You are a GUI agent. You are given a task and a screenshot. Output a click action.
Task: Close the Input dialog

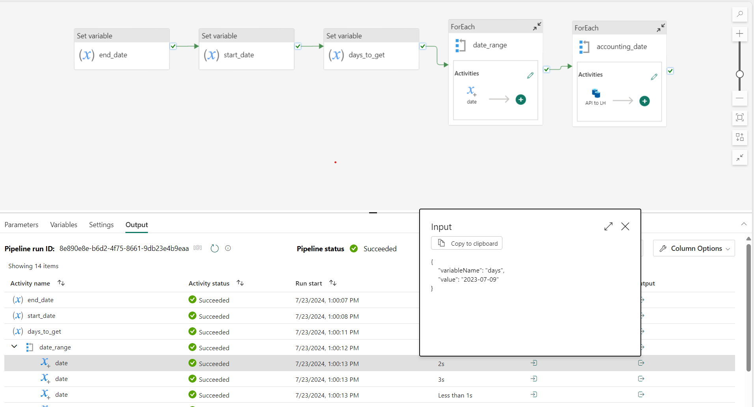625,226
